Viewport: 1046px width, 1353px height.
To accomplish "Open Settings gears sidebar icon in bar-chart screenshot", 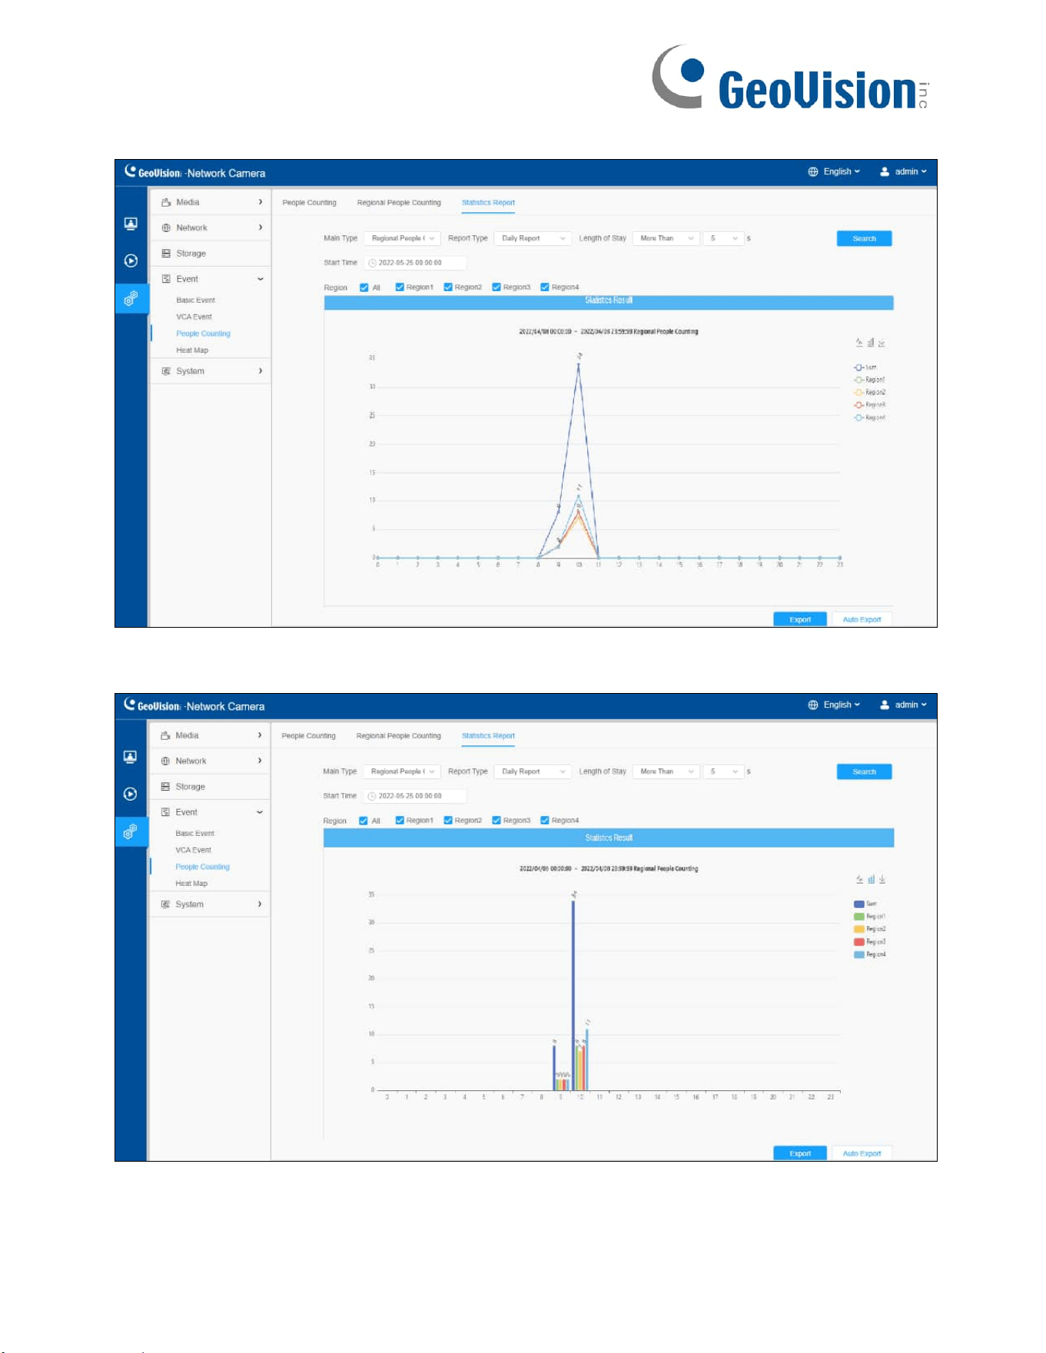I will [x=131, y=831].
